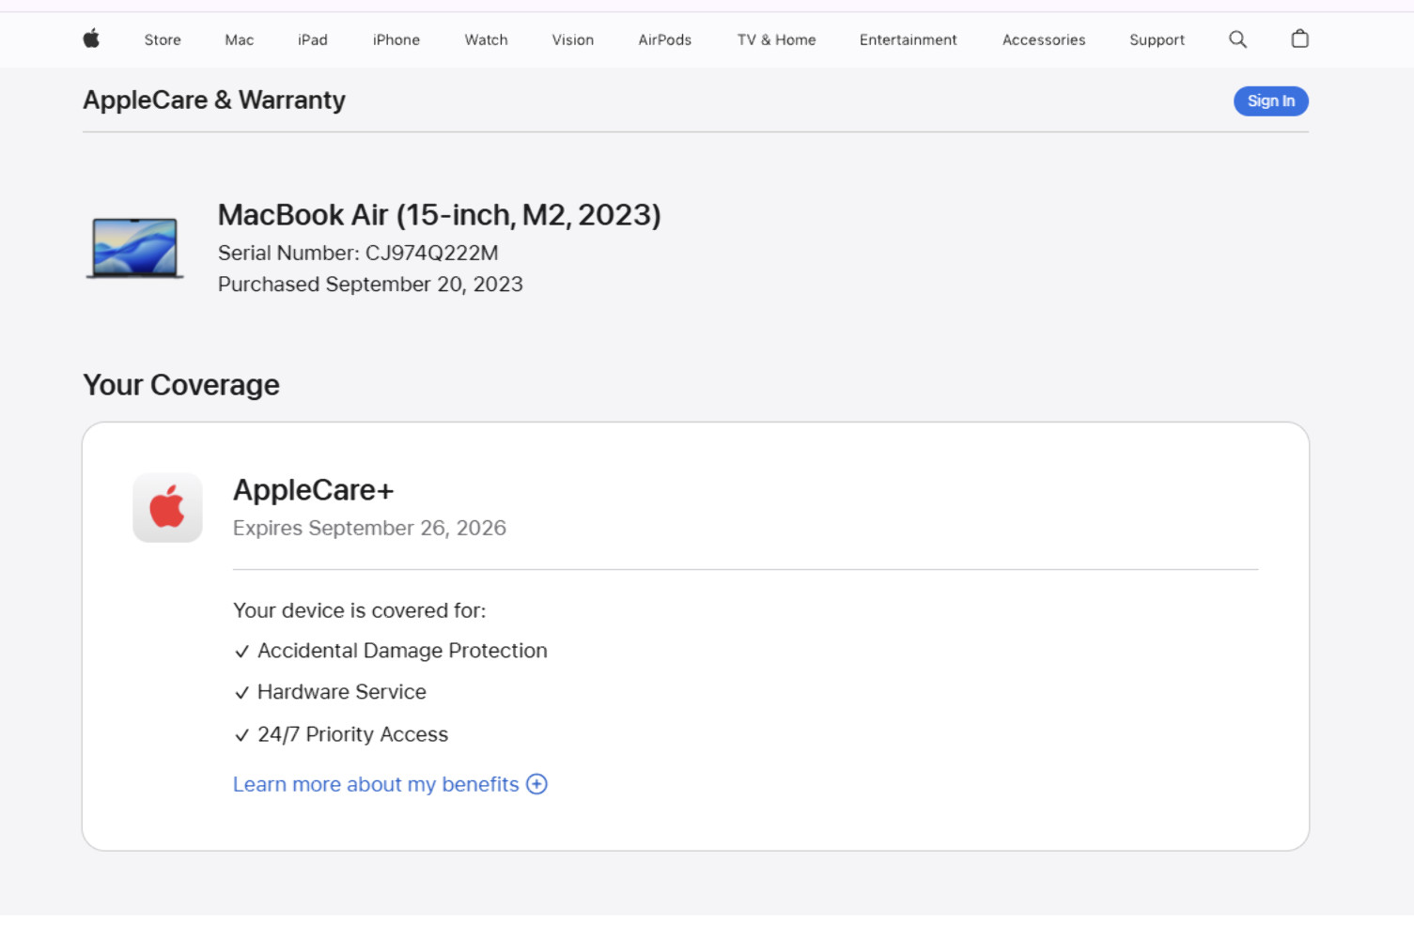Click the Apple logo in navigation bar
1414x939 pixels.
[91, 38]
